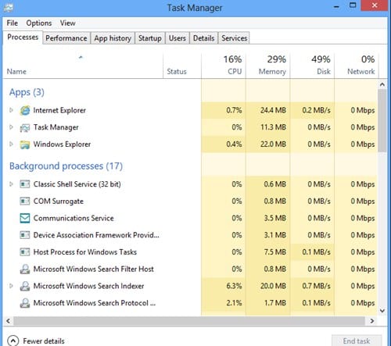This screenshot has width=391, height=346.
Task: Click the Communications Service mail icon
Action: pyautogui.click(x=25, y=218)
